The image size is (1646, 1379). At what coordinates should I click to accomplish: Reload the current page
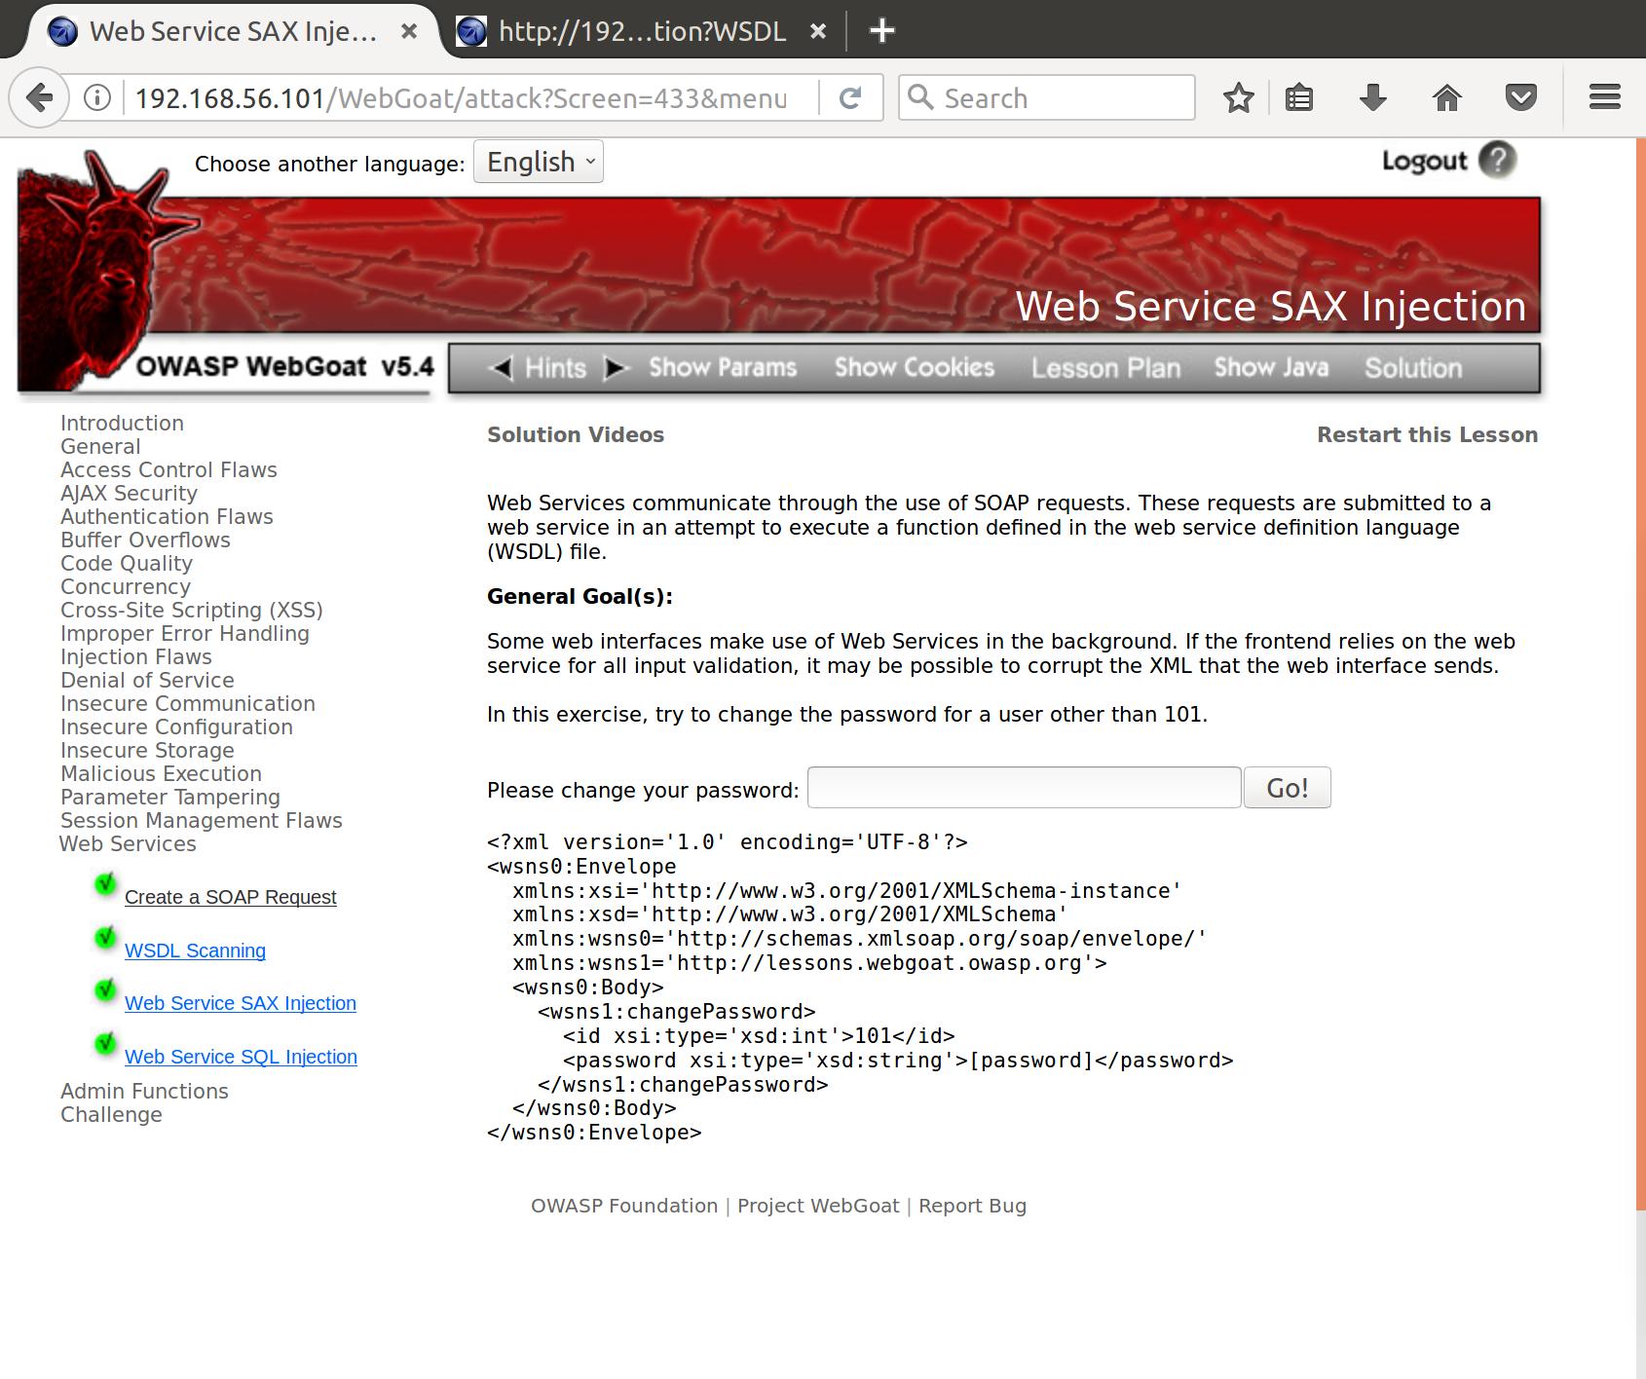[x=850, y=97]
